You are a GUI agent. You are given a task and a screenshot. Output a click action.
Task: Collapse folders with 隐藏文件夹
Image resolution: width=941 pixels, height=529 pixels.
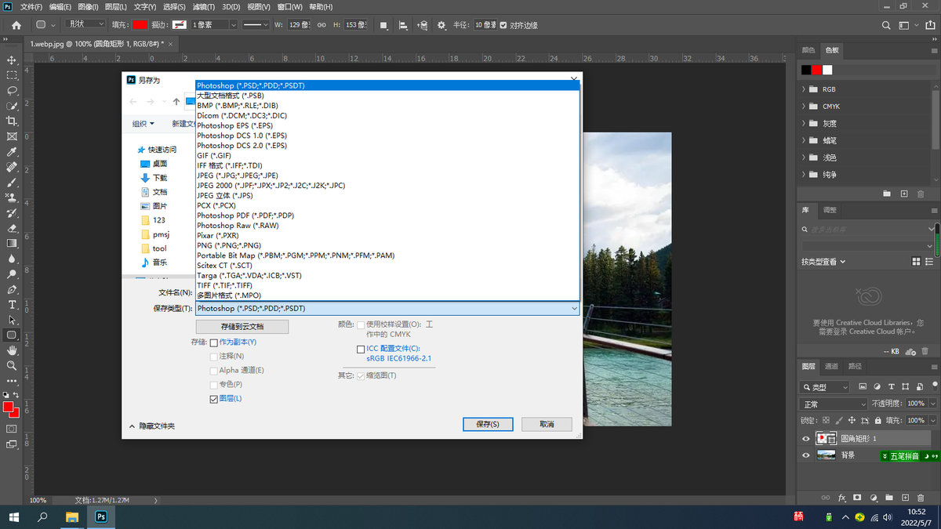pos(151,426)
